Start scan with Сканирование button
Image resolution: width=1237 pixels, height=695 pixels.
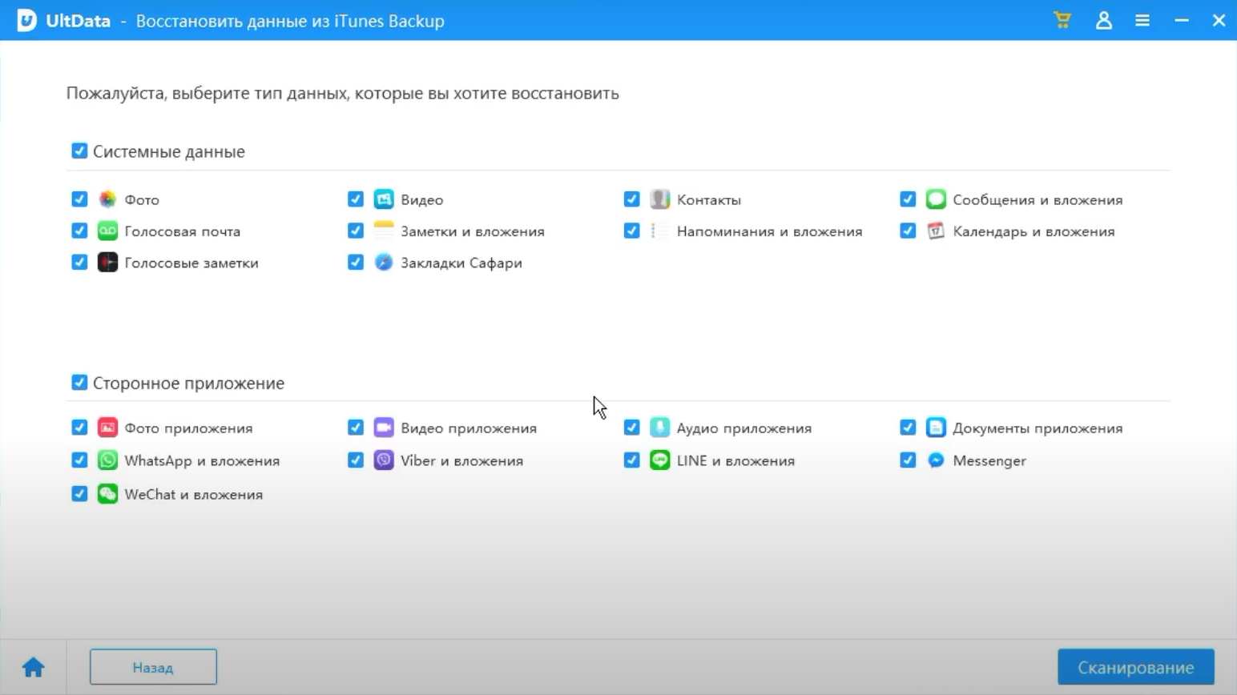(1135, 667)
